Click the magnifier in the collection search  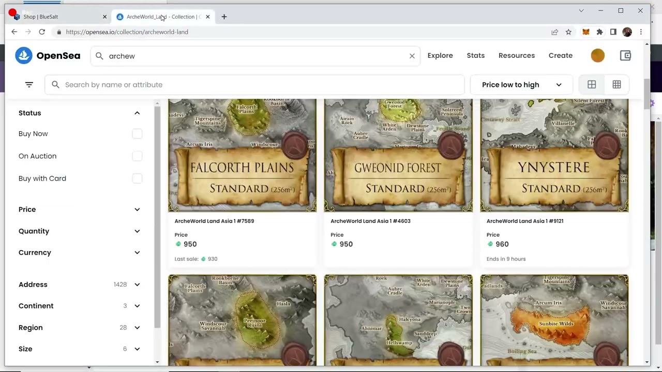[55, 85]
